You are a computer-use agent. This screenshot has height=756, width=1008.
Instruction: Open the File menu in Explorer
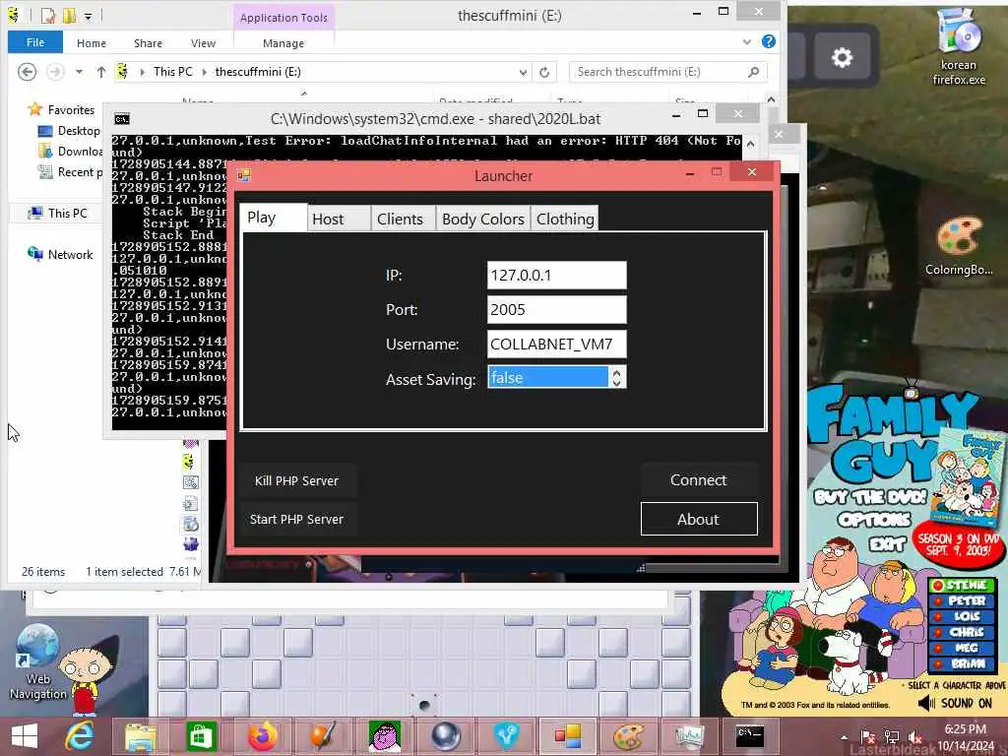coord(35,42)
